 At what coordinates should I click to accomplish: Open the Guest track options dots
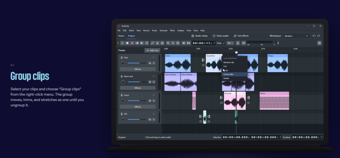(154, 95)
